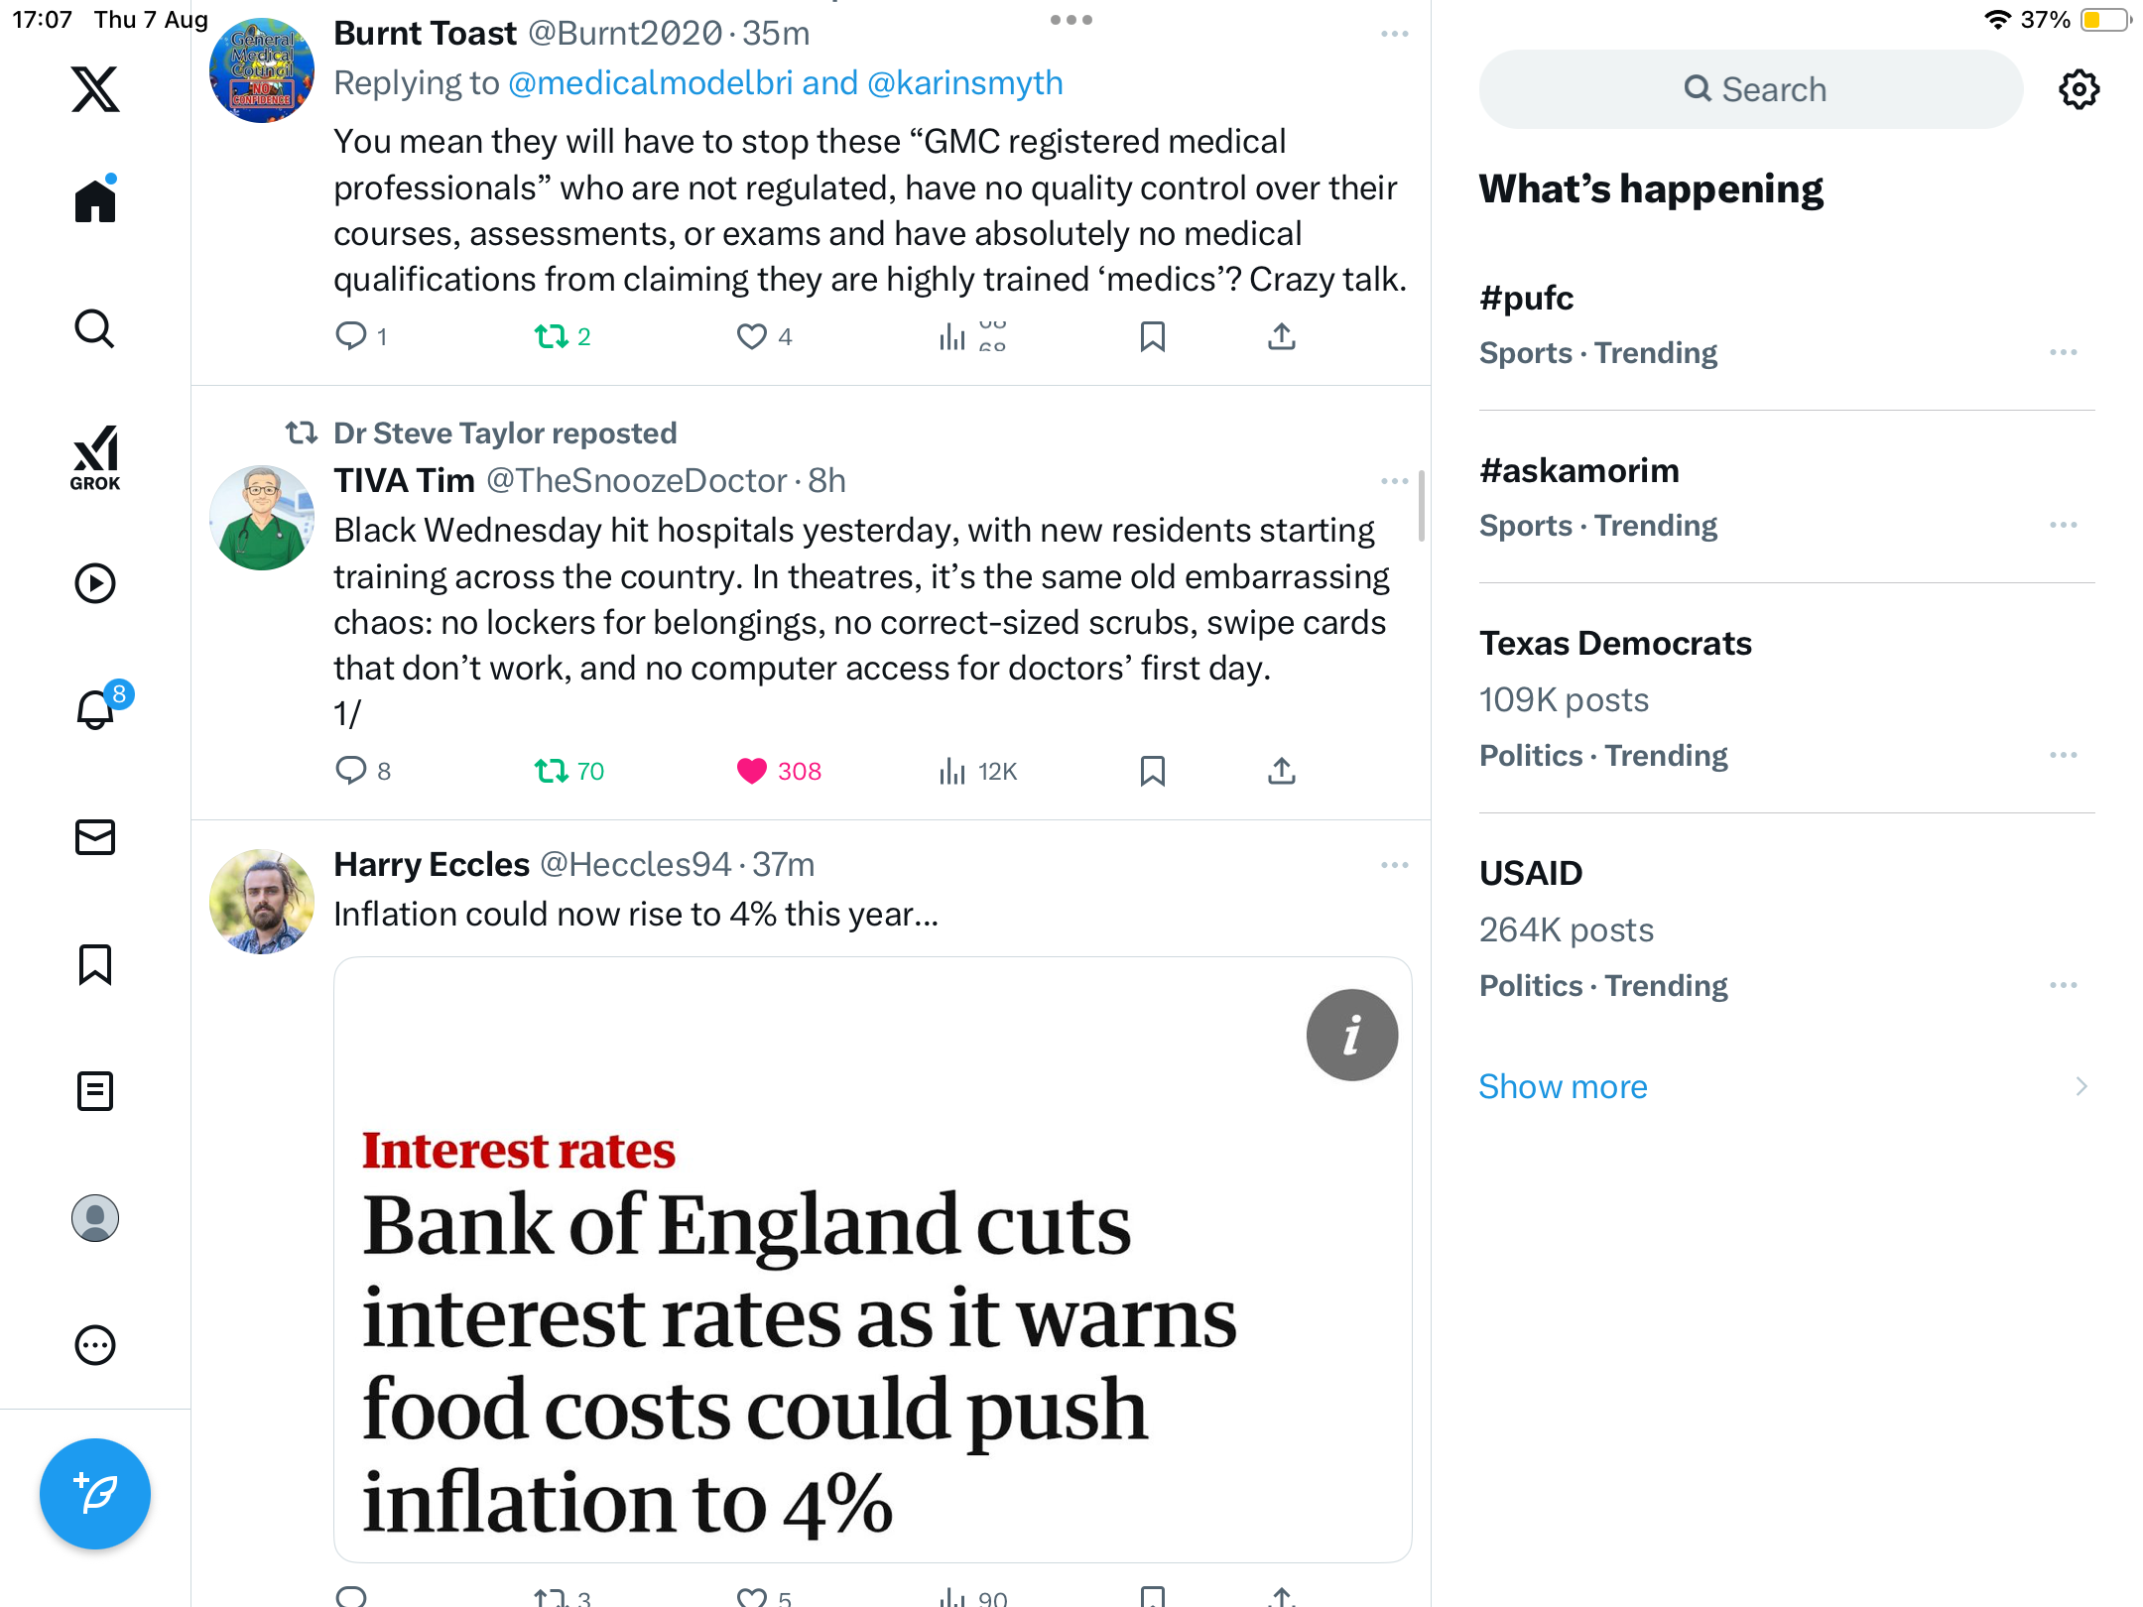Click the timeline scrollbar handle

[x=1422, y=506]
